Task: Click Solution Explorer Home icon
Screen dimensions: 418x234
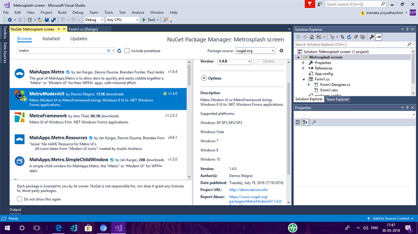Action: tap(311, 37)
